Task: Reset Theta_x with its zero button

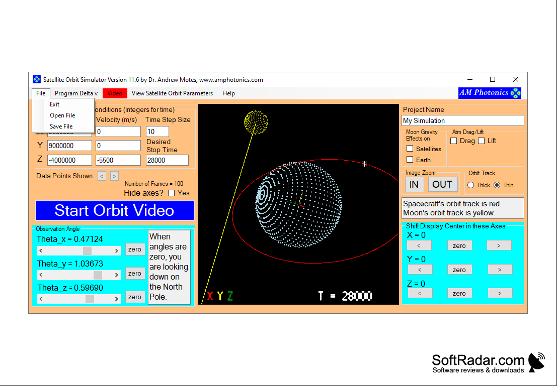Action: tap(135, 249)
